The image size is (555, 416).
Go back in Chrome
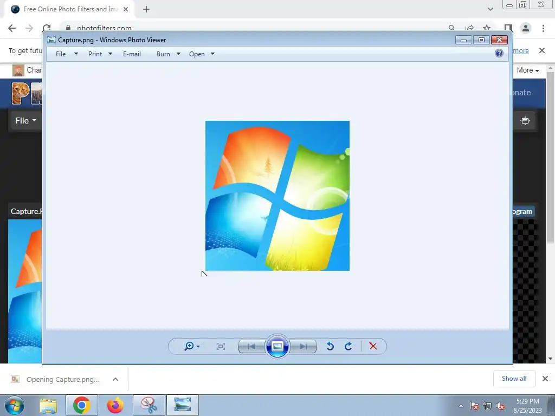coord(12,28)
